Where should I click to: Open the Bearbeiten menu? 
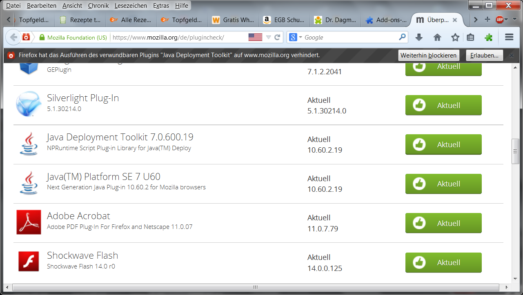[42, 6]
